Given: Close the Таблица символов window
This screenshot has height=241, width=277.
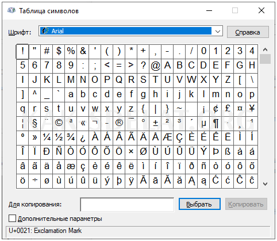Looking at the screenshot, I should tap(261, 10).
